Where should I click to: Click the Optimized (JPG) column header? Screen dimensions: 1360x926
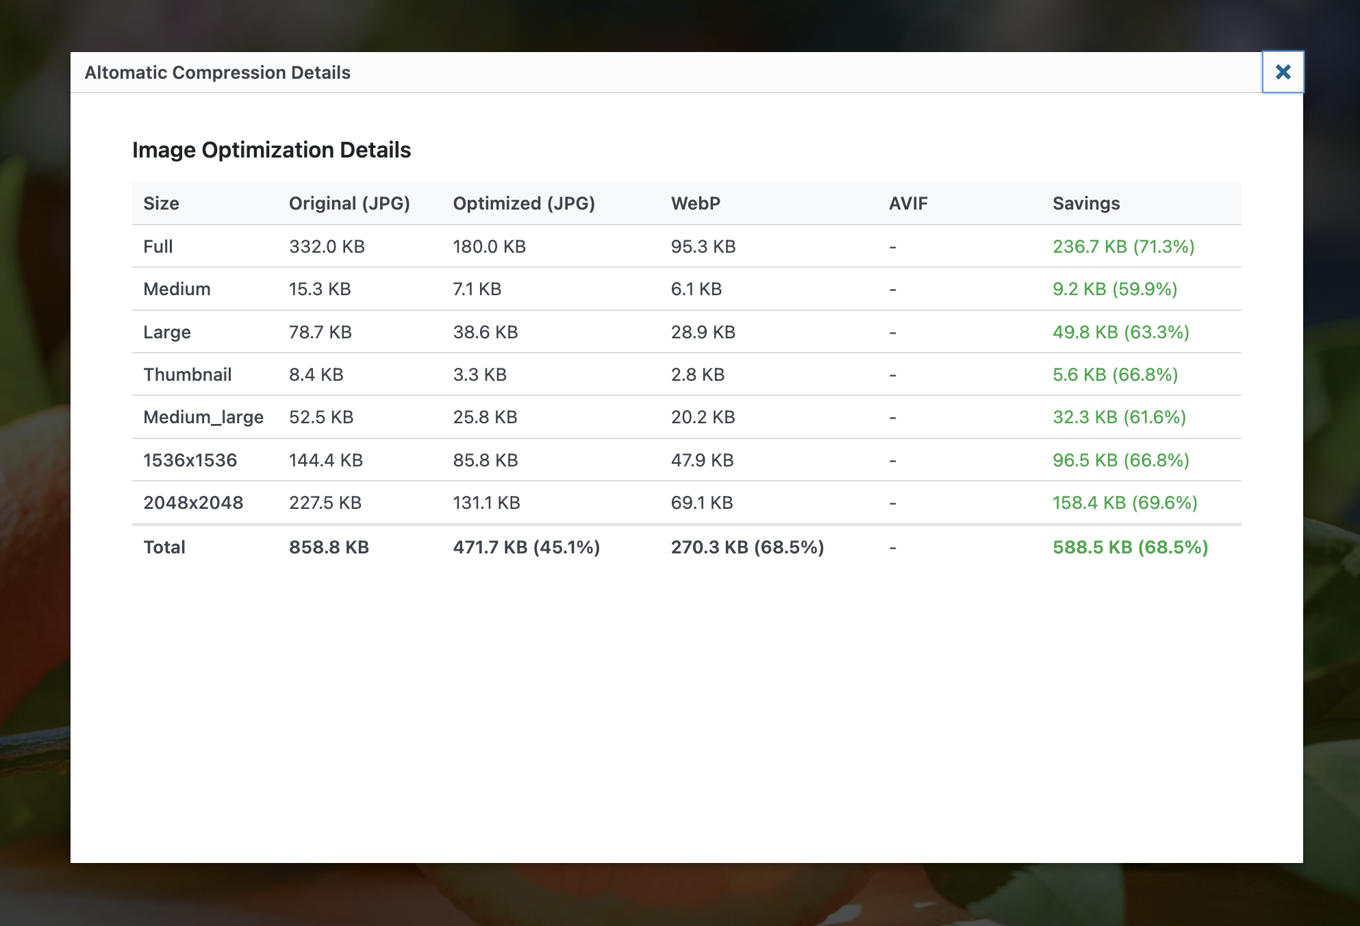524,203
